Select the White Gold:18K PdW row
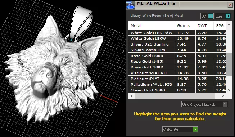Image resolution: width=235 pixels, height=137 pixels. (177, 33)
